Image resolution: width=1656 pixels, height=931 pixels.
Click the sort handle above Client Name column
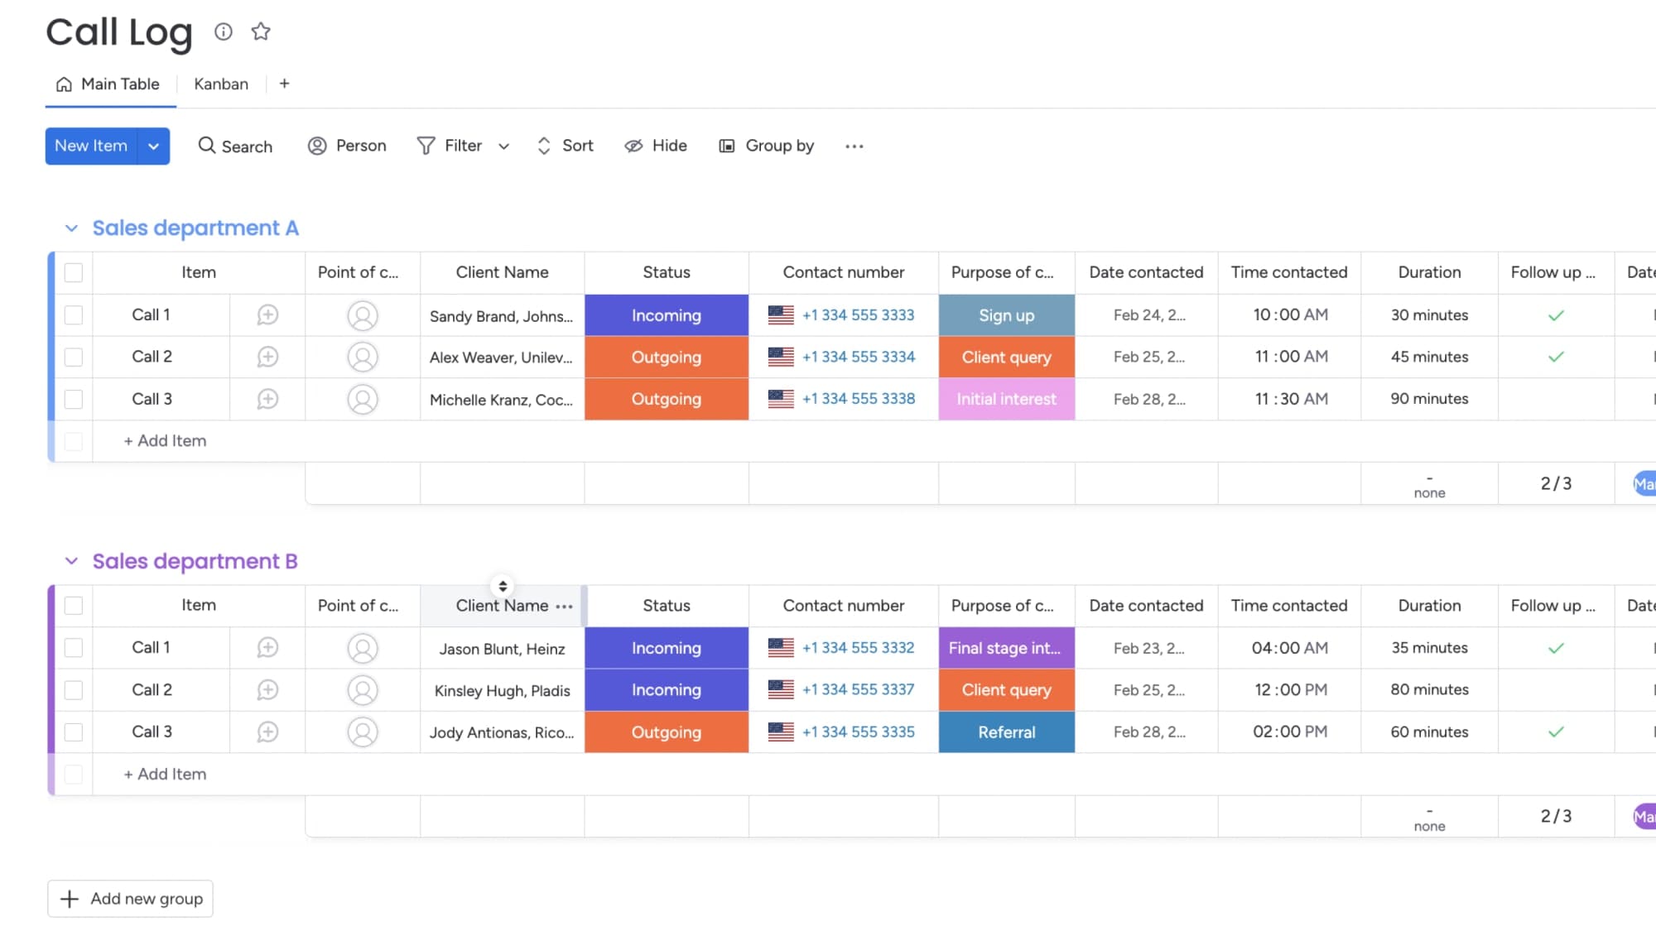pyautogui.click(x=503, y=586)
